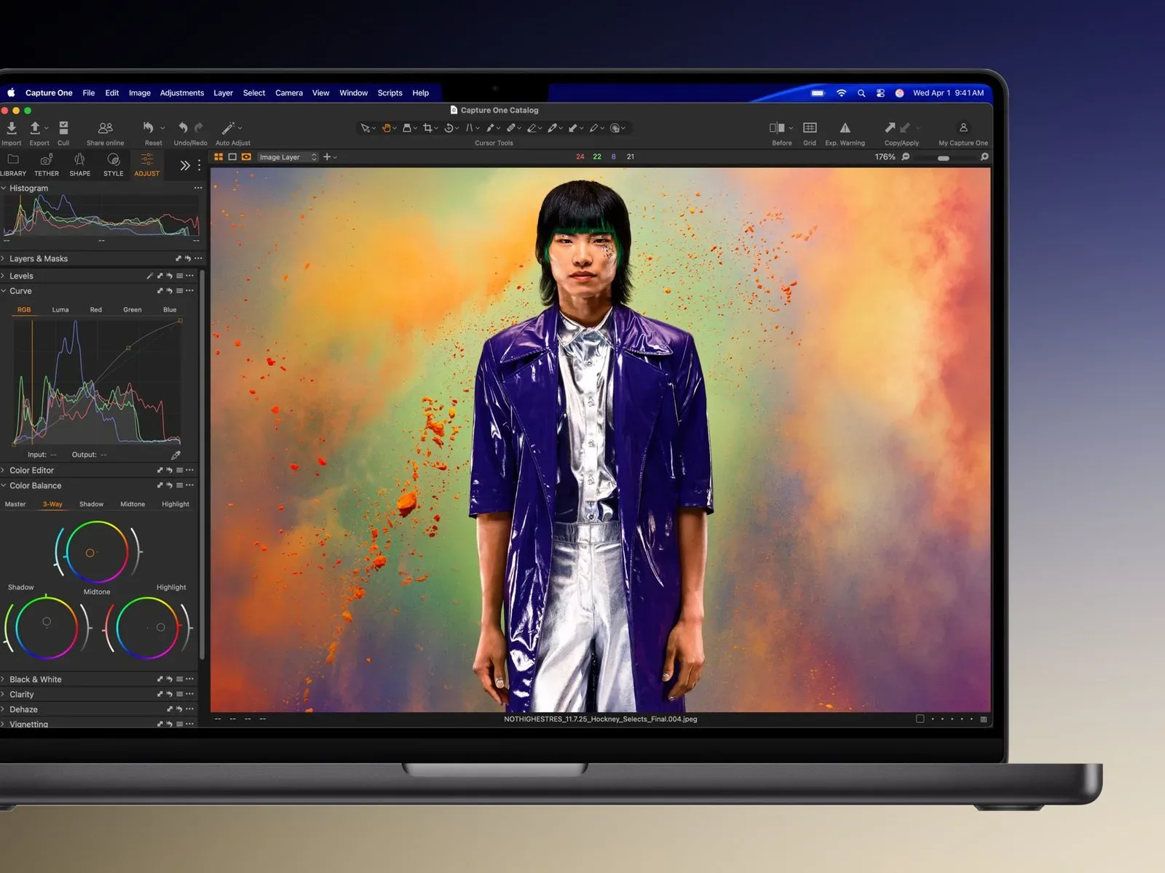The width and height of the screenshot is (1165, 873).
Task: Show the Grid overlay
Action: (x=810, y=127)
